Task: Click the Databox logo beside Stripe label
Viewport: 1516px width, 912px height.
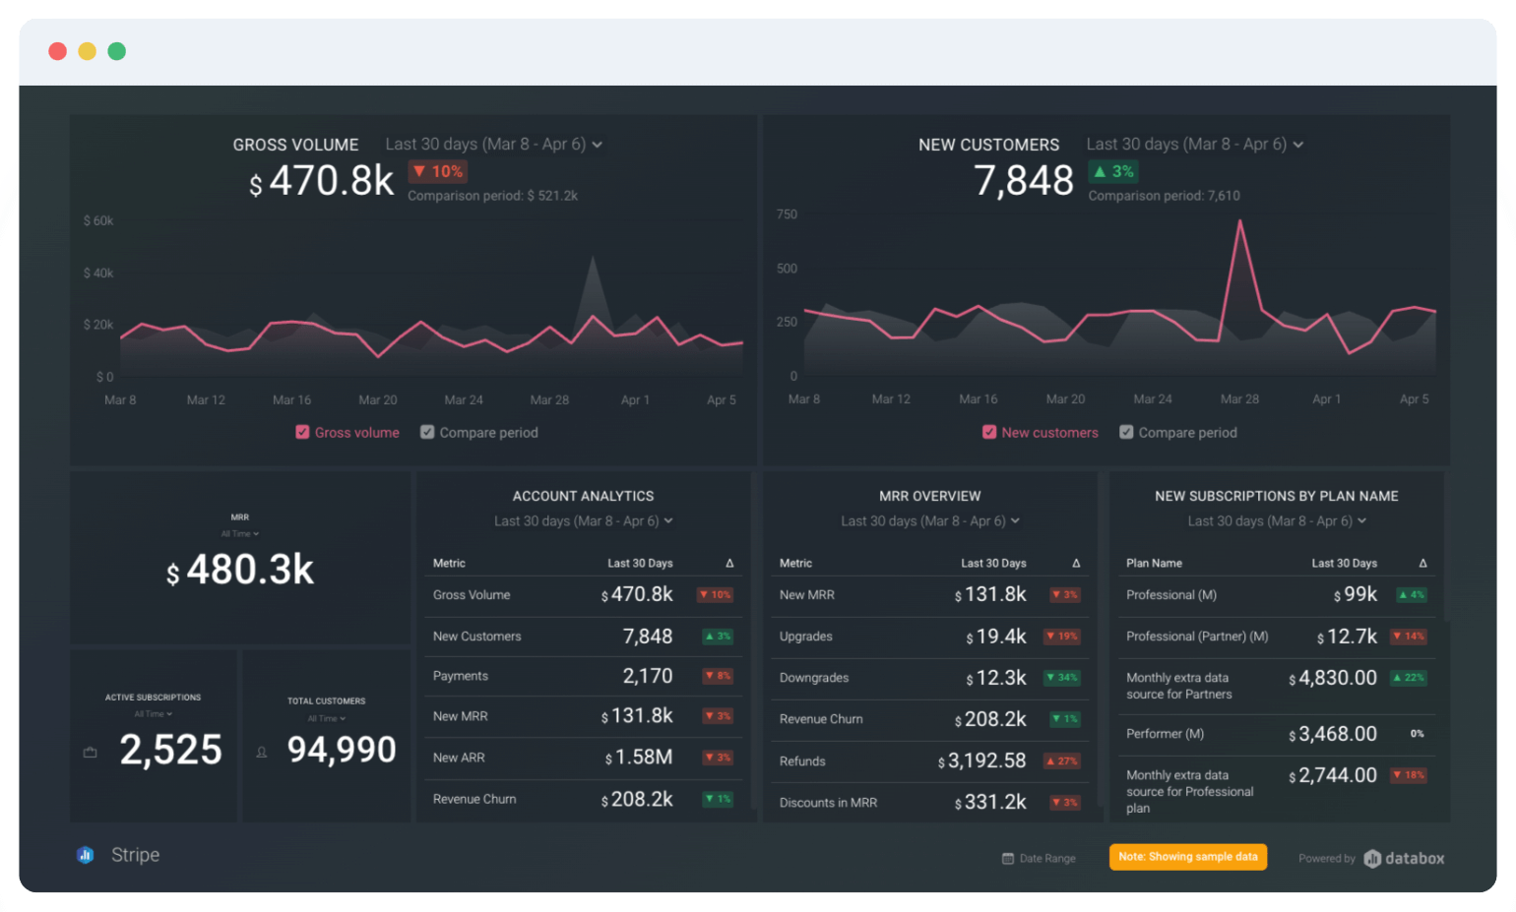Action: pyautogui.click(x=87, y=855)
